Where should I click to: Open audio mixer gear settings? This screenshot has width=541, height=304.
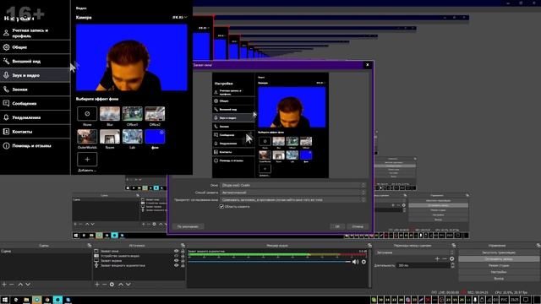pyautogui.click(x=363, y=262)
